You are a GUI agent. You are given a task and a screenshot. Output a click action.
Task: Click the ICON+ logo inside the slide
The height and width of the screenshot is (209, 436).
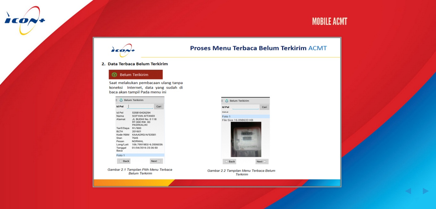point(123,50)
